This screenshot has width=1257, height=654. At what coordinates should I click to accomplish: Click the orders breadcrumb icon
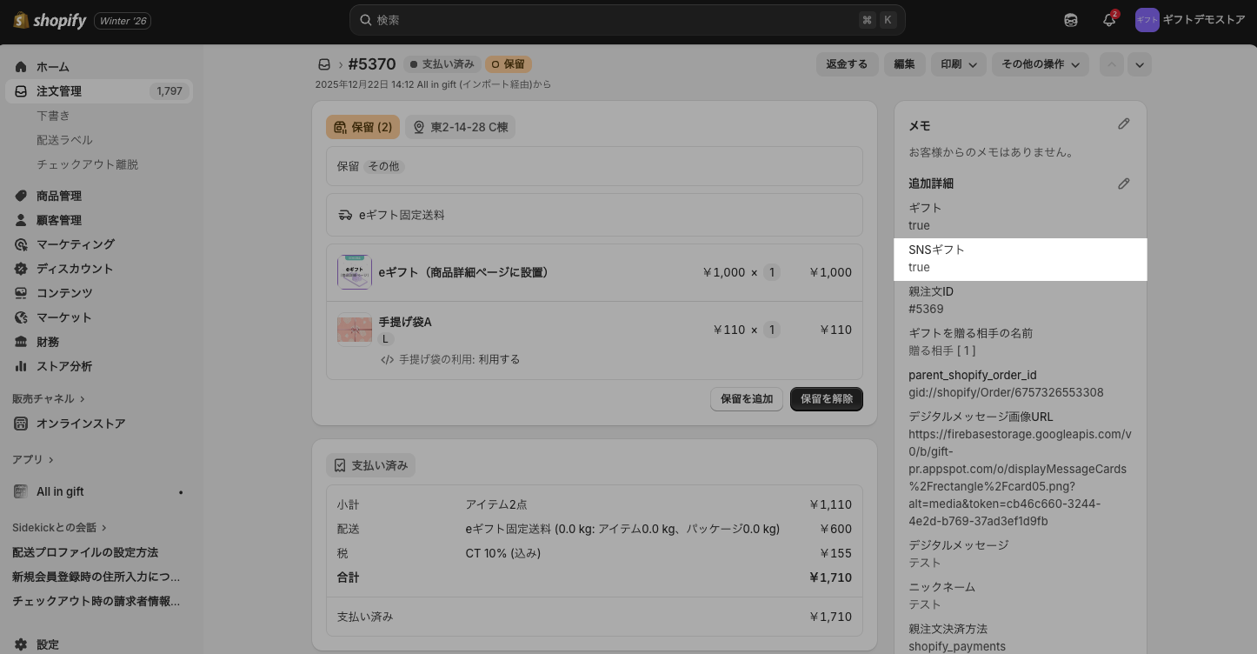(x=324, y=64)
